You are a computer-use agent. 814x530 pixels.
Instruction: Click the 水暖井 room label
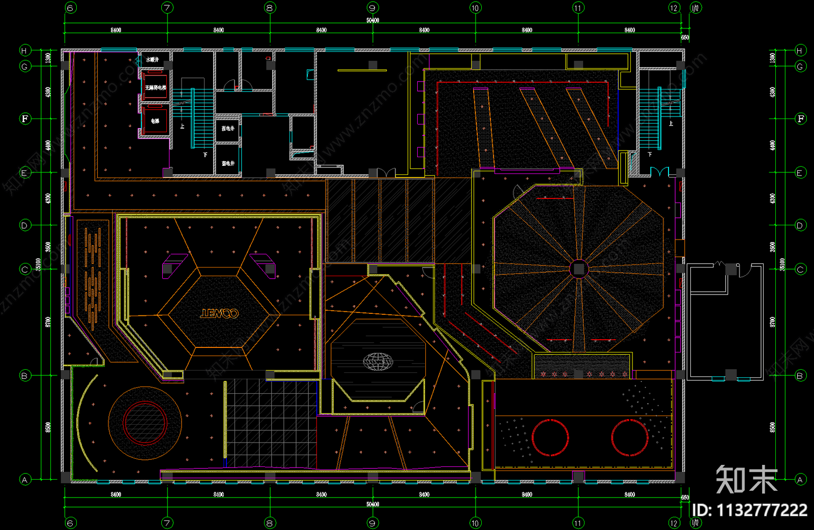[x=153, y=60]
